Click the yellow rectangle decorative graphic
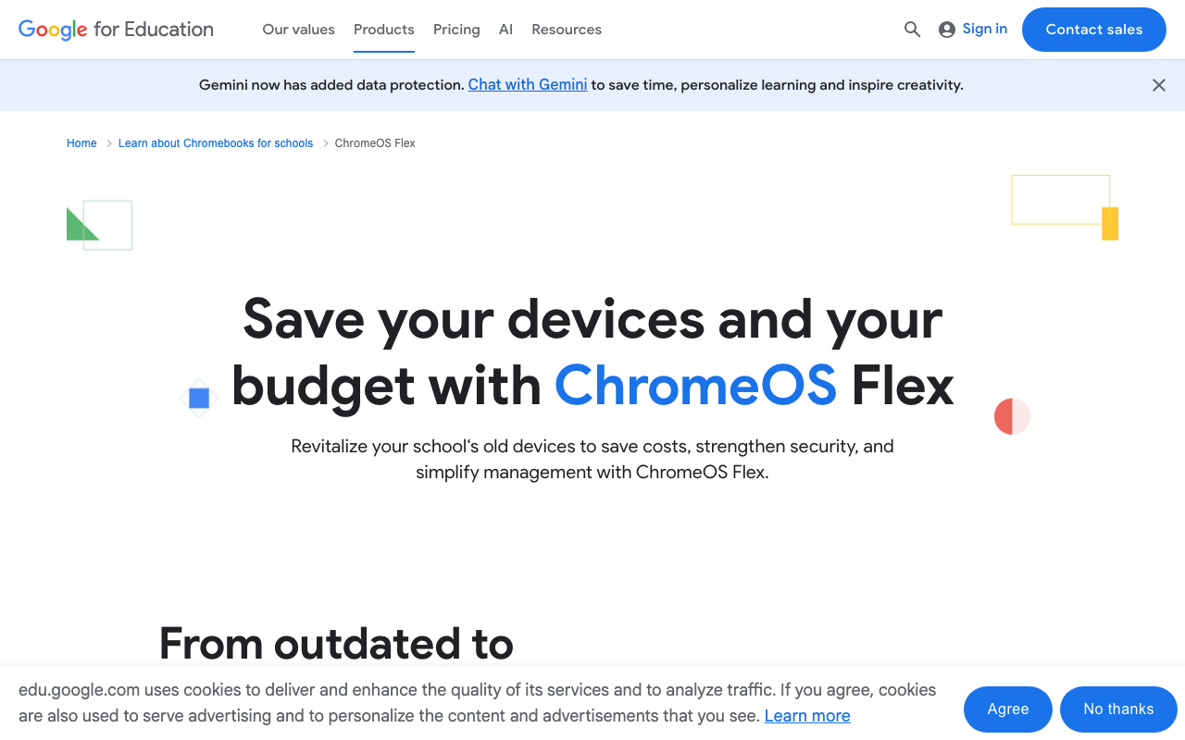Screen dimensions: 1185x740 (1110, 222)
